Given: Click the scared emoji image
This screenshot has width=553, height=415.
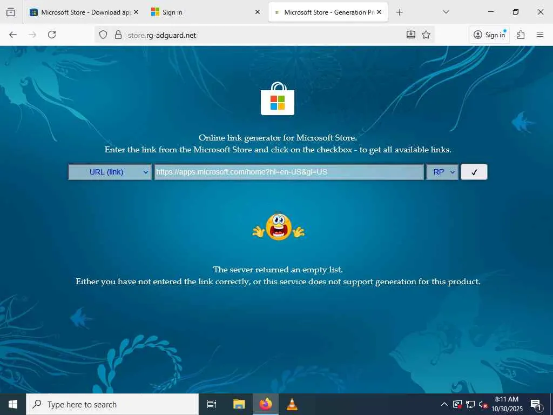Looking at the screenshot, I should (x=279, y=227).
